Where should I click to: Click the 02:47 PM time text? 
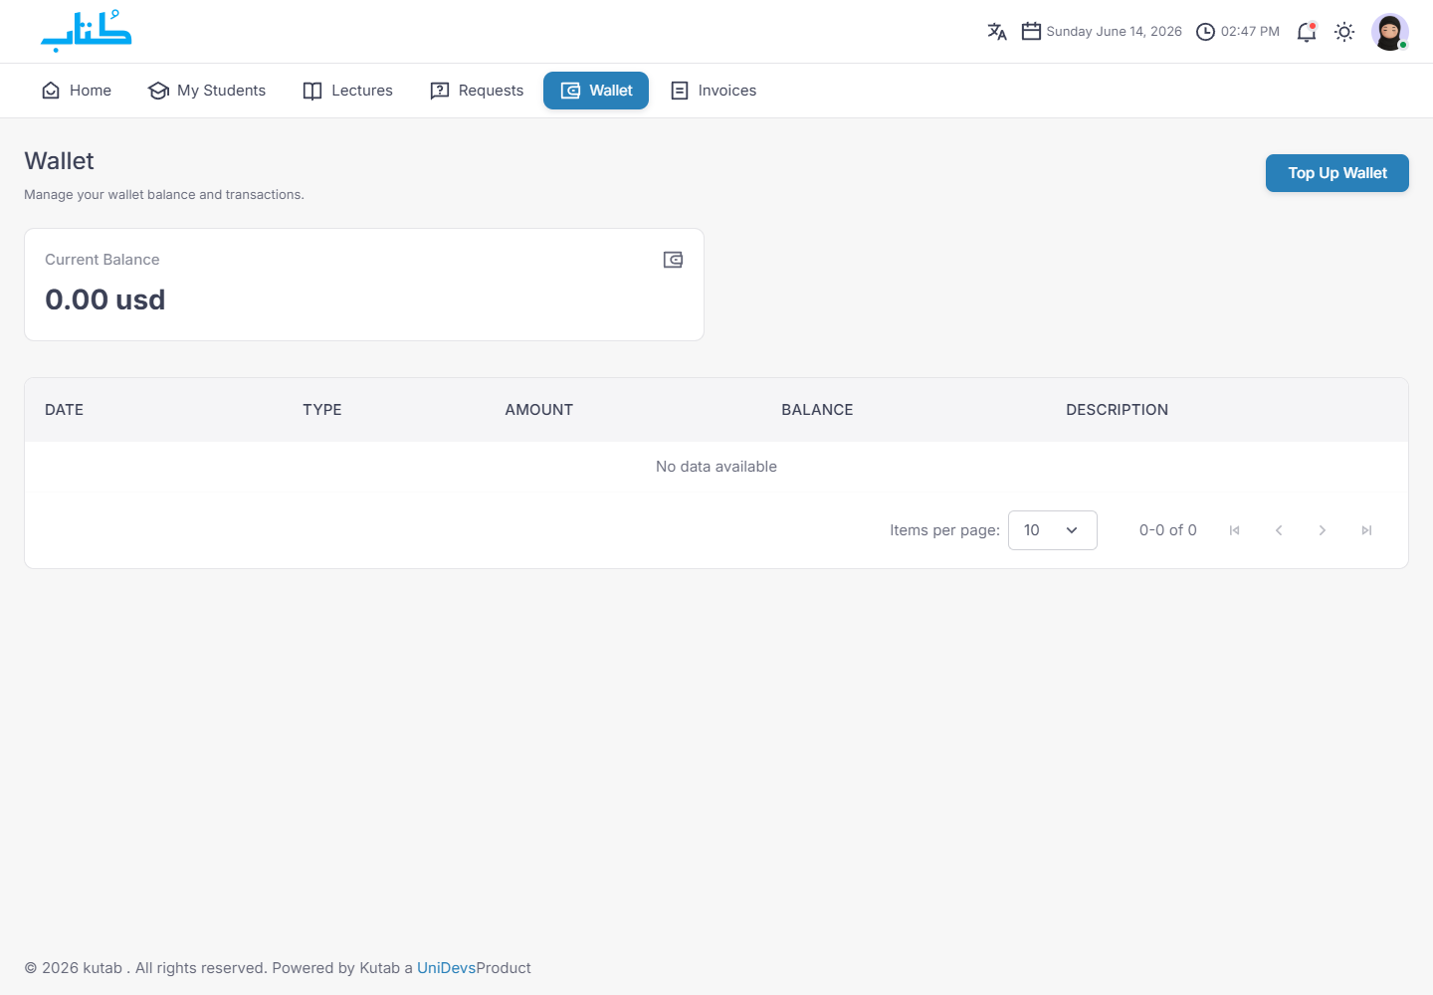coord(1250,32)
